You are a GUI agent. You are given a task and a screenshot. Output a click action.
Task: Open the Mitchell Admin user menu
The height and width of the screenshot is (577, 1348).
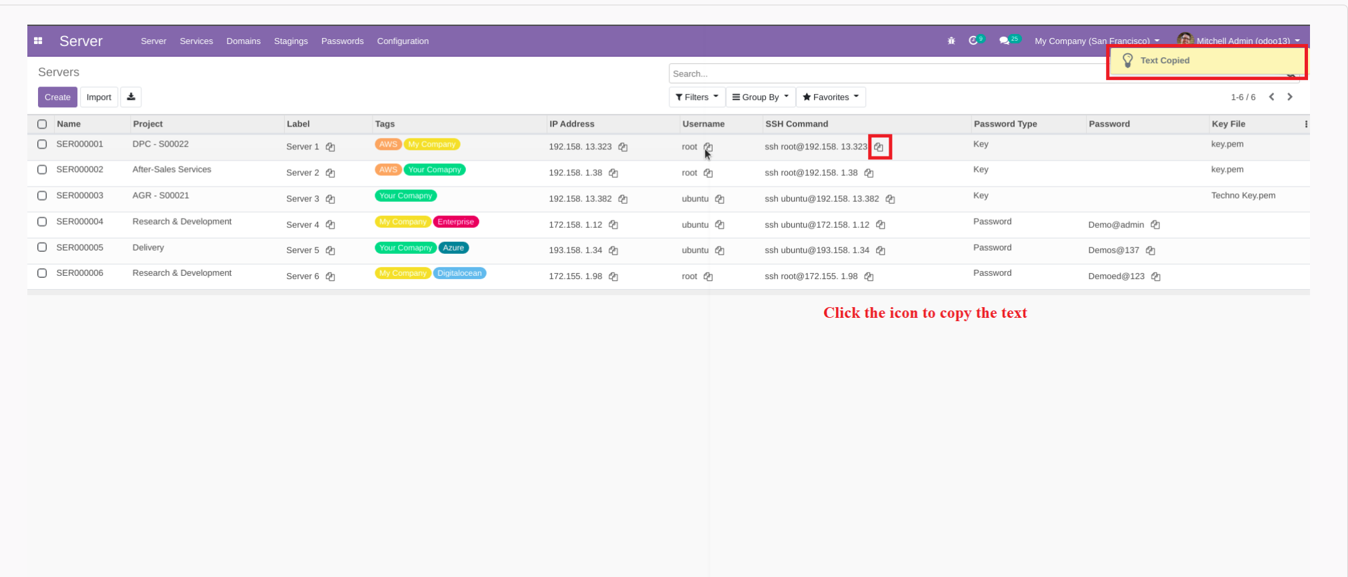(1238, 41)
